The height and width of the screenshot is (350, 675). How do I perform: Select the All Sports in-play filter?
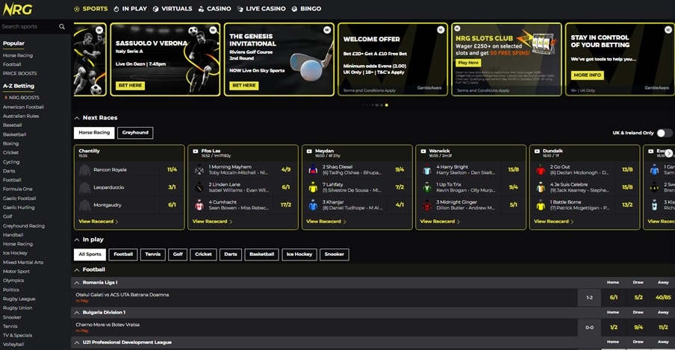point(90,254)
